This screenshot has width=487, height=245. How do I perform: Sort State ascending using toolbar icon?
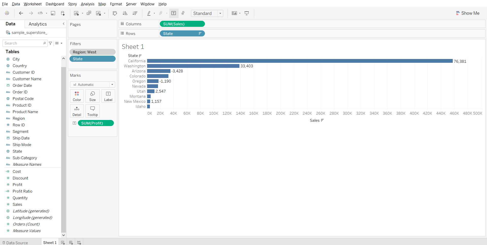coord(125,13)
